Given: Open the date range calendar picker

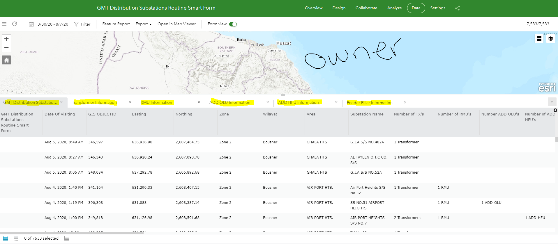Looking at the screenshot, I should (x=31, y=24).
